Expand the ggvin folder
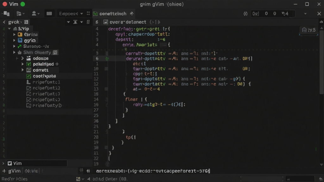This screenshot has width=324, height=182. 14,40
